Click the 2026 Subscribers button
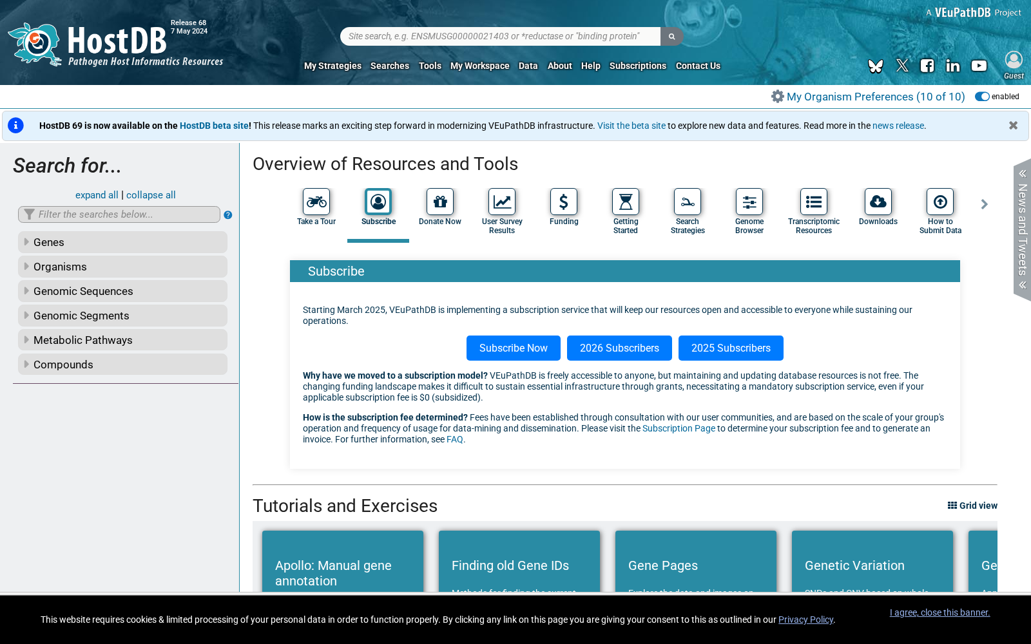The width and height of the screenshot is (1031, 644). coord(619,348)
